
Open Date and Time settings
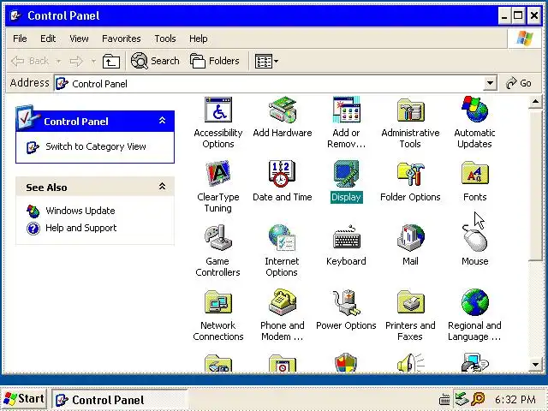tap(283, 181)
